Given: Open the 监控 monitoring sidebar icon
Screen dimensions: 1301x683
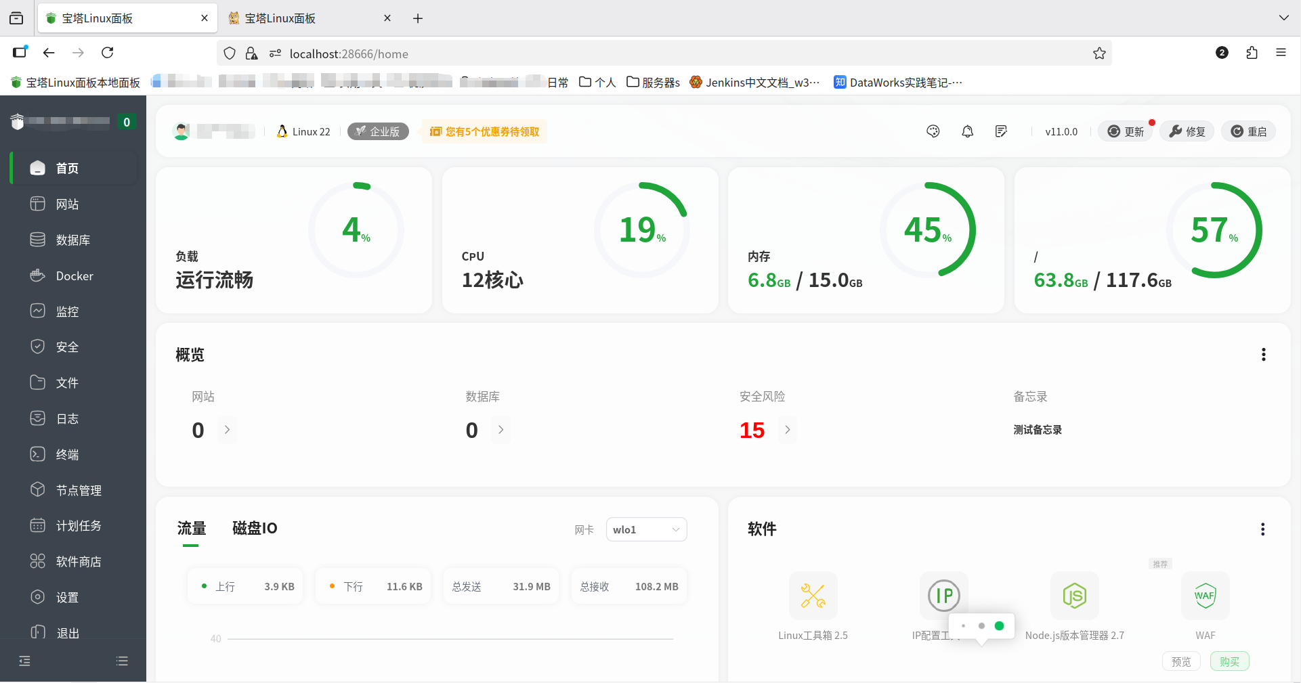Looking at the screenshot, I should point(67,311).
